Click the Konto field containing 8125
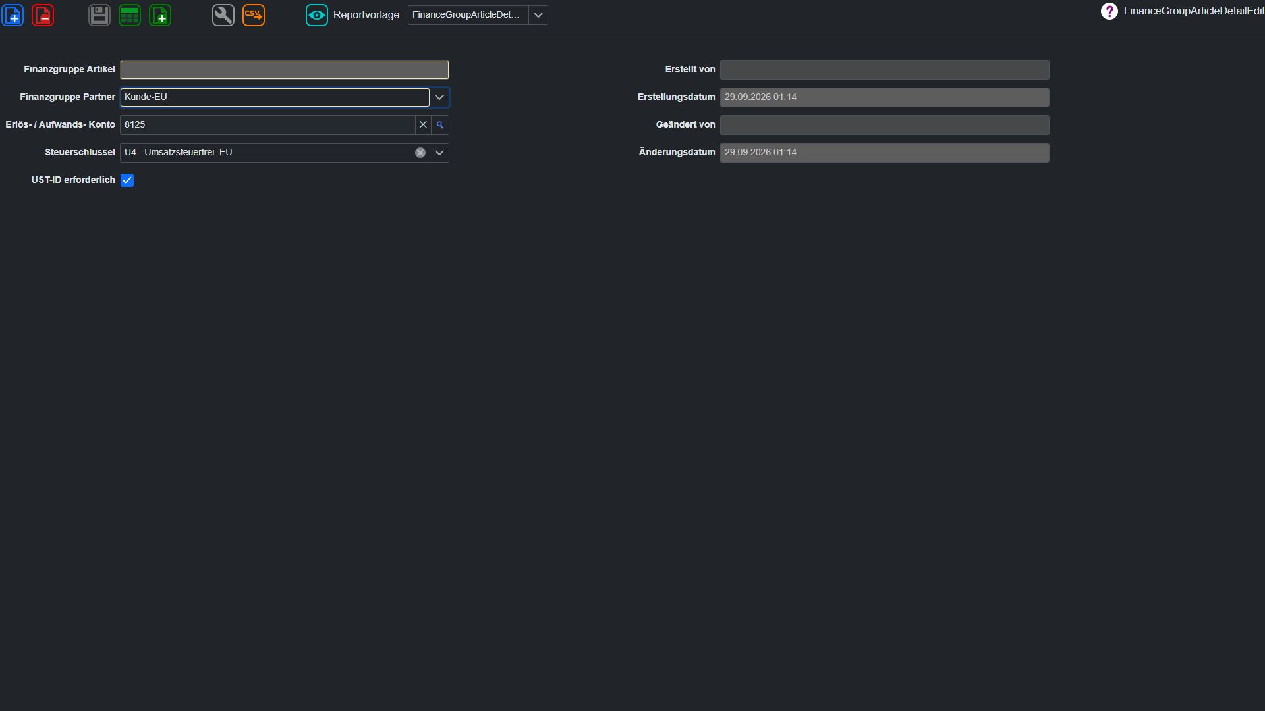The image size is (1265, 711). click(x=267, y=125)
